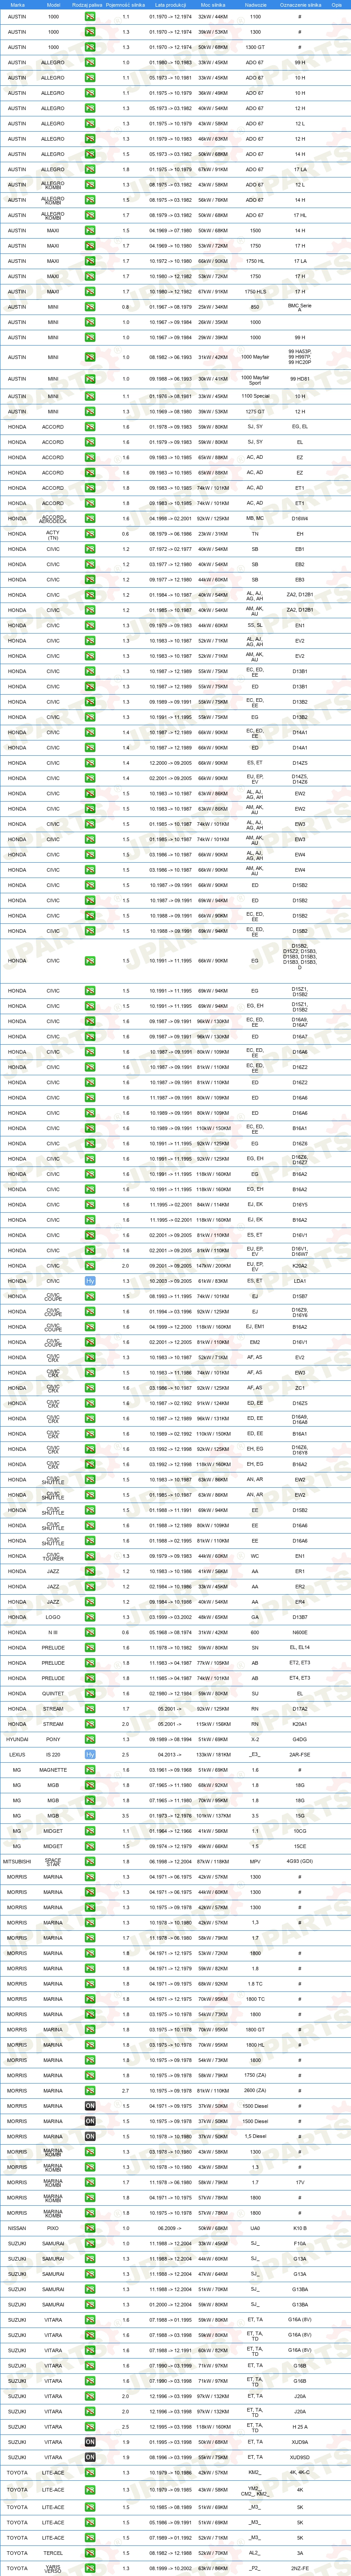Screen dimensions: 351x2576
Task: Click the body cell 1100 Special
Action: [x=255, y=396]
